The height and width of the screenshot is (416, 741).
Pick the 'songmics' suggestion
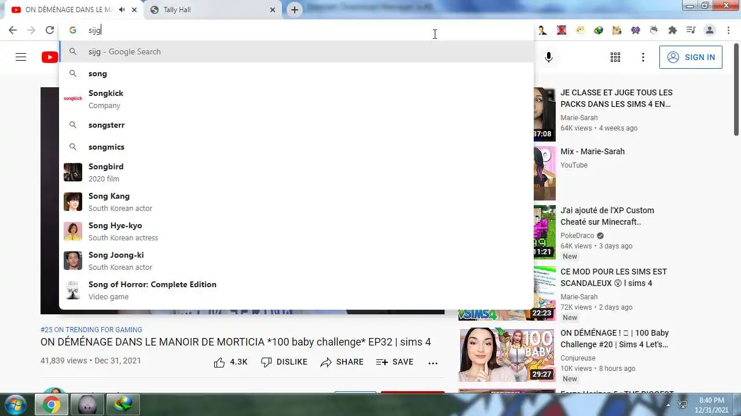(x=296, y=147)
